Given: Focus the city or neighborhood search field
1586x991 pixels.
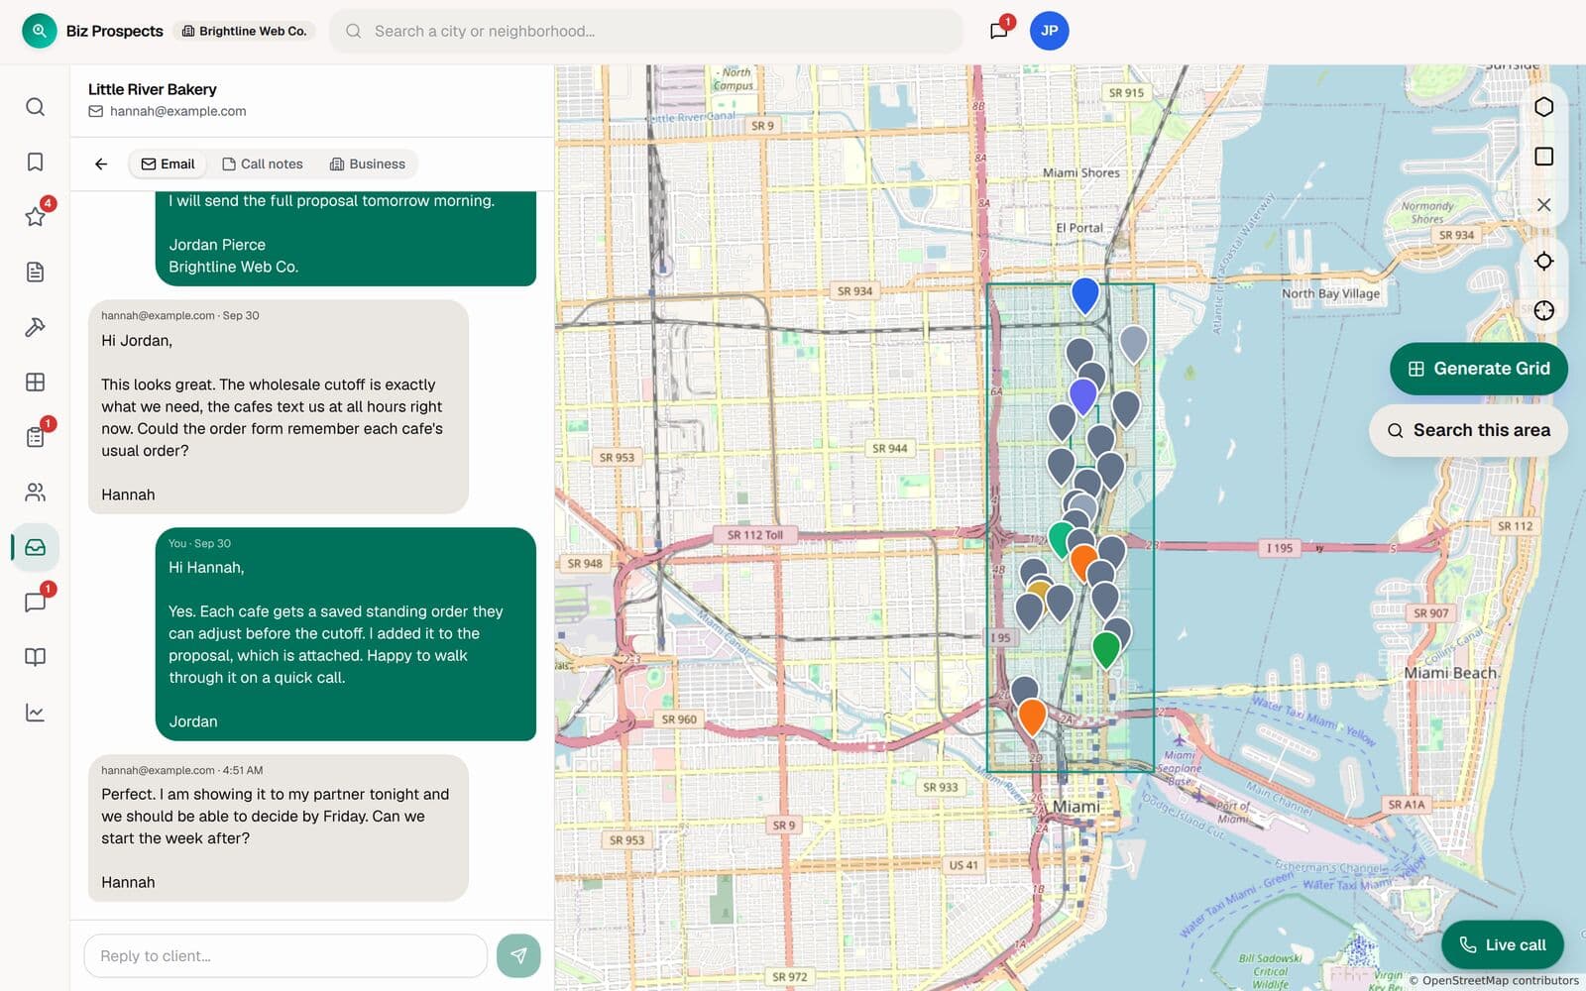Looking at the screenshot, I should point(646,31).
